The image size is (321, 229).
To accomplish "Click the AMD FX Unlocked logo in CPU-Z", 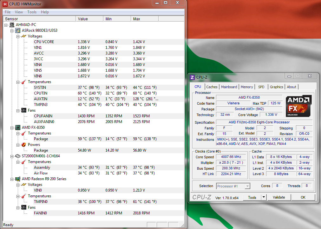I will tap(299, 106).
